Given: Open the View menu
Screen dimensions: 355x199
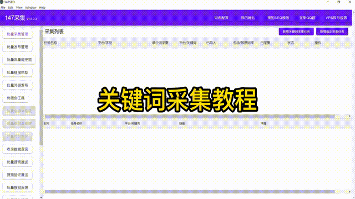Looking at the screenshot, I should click(19, 7).
